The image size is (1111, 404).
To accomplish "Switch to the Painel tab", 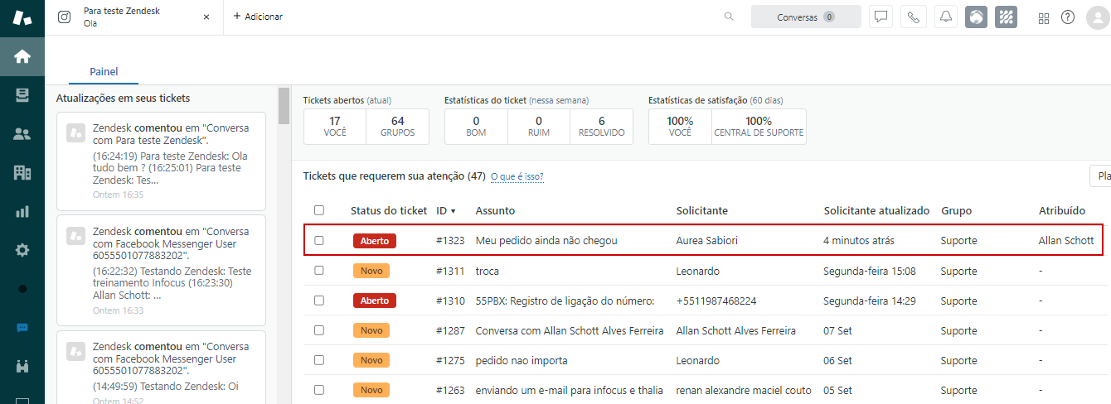I will [x=104, y=72].
